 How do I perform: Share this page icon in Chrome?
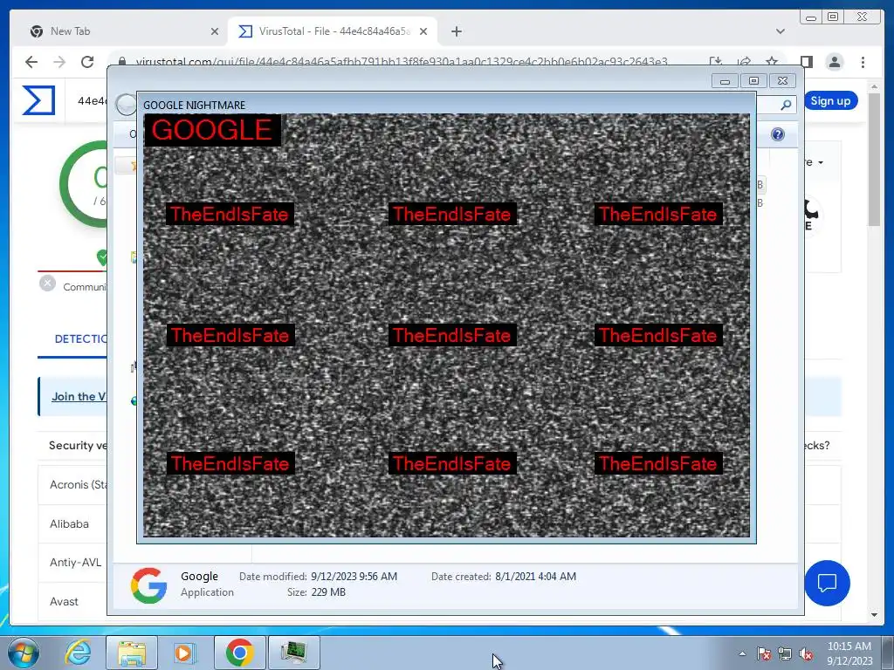(744, 61)
